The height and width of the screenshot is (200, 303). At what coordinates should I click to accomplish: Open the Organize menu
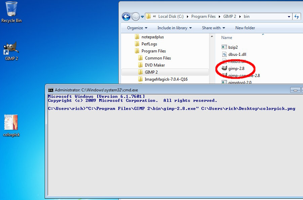(x=137, y=28)
